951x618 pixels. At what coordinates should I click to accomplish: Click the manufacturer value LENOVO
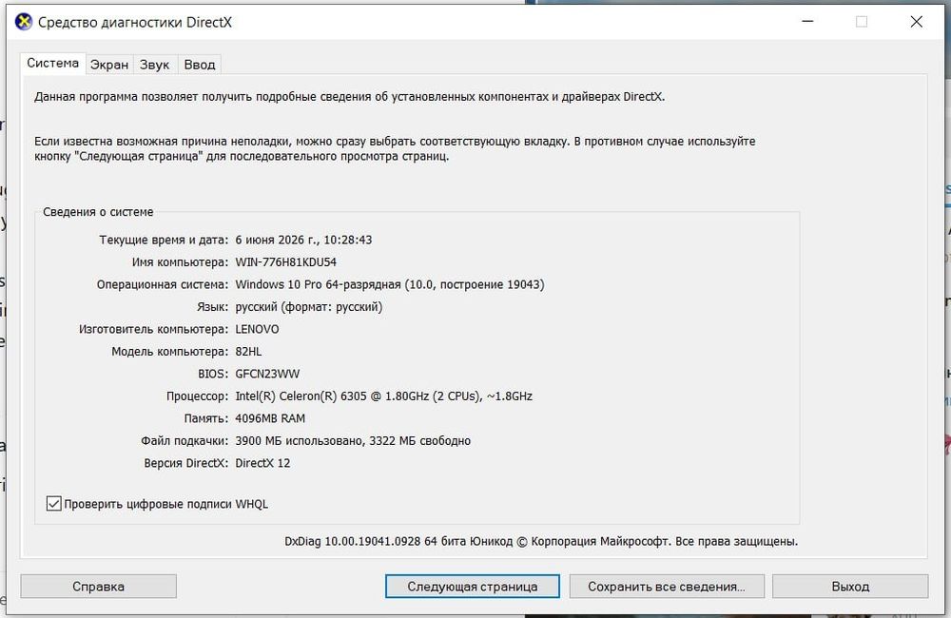click(x=257, y=329)
